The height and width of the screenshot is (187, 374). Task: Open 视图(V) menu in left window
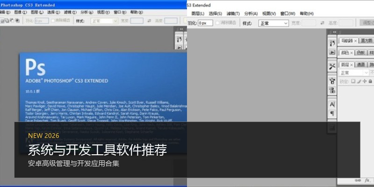[103, 13]
